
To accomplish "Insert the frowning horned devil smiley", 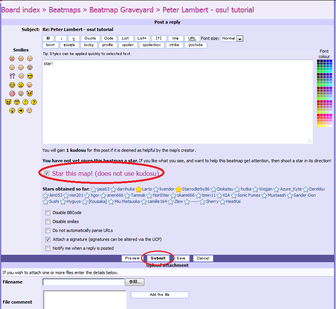I will pos(29,93).
